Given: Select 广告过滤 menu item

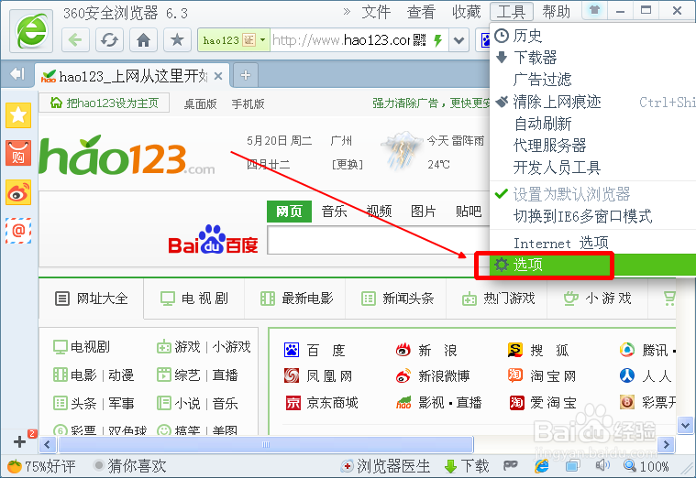Looking at the screenshot, I should point(593,80).
